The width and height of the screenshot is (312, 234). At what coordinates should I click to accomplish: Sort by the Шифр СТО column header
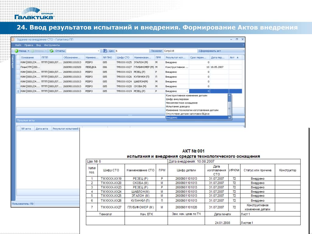(x=124, y=58)
